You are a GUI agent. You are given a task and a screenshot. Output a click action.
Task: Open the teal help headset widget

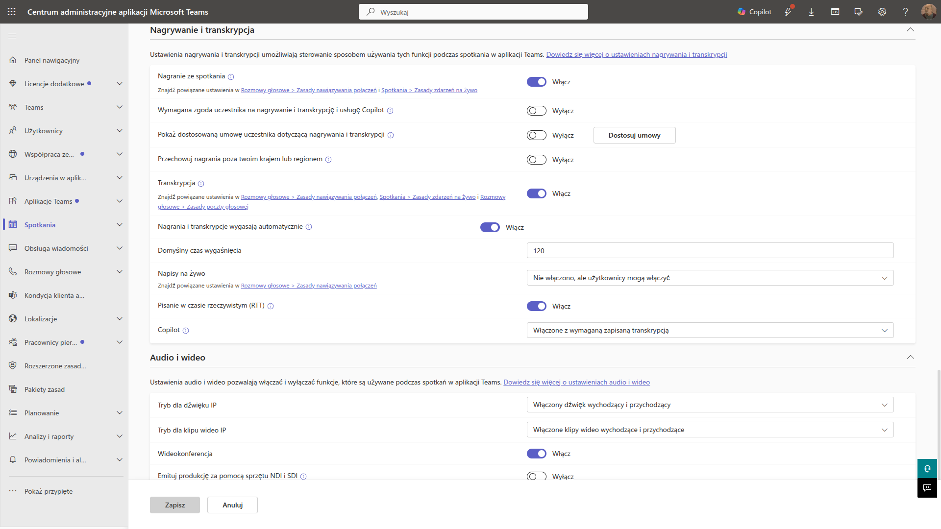(927, 469)
